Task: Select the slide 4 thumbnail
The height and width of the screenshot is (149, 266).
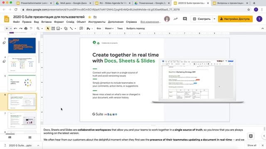Action: (x=22, y=64)
